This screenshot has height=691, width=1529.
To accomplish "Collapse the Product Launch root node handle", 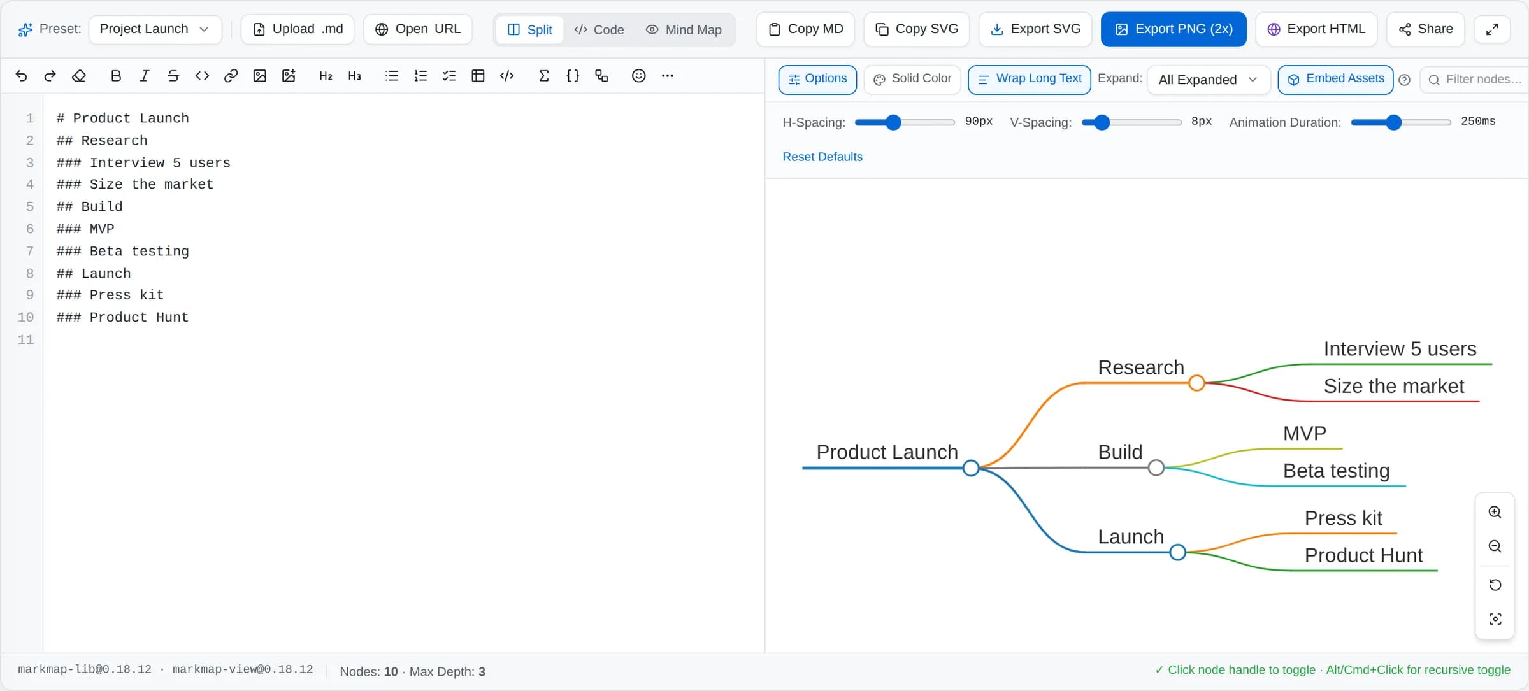I will [x=970, y=468].
